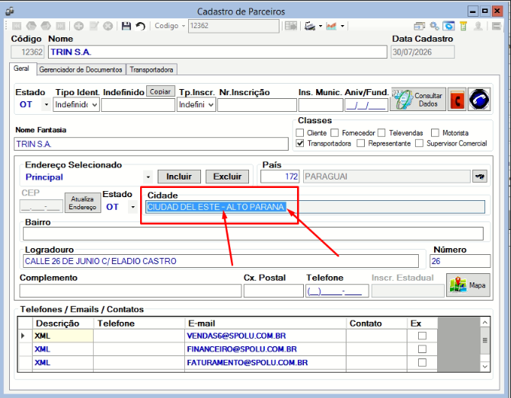Click the printer icon in toolbar

coord(310,26)
